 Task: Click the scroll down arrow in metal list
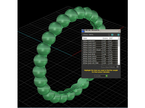119,64
